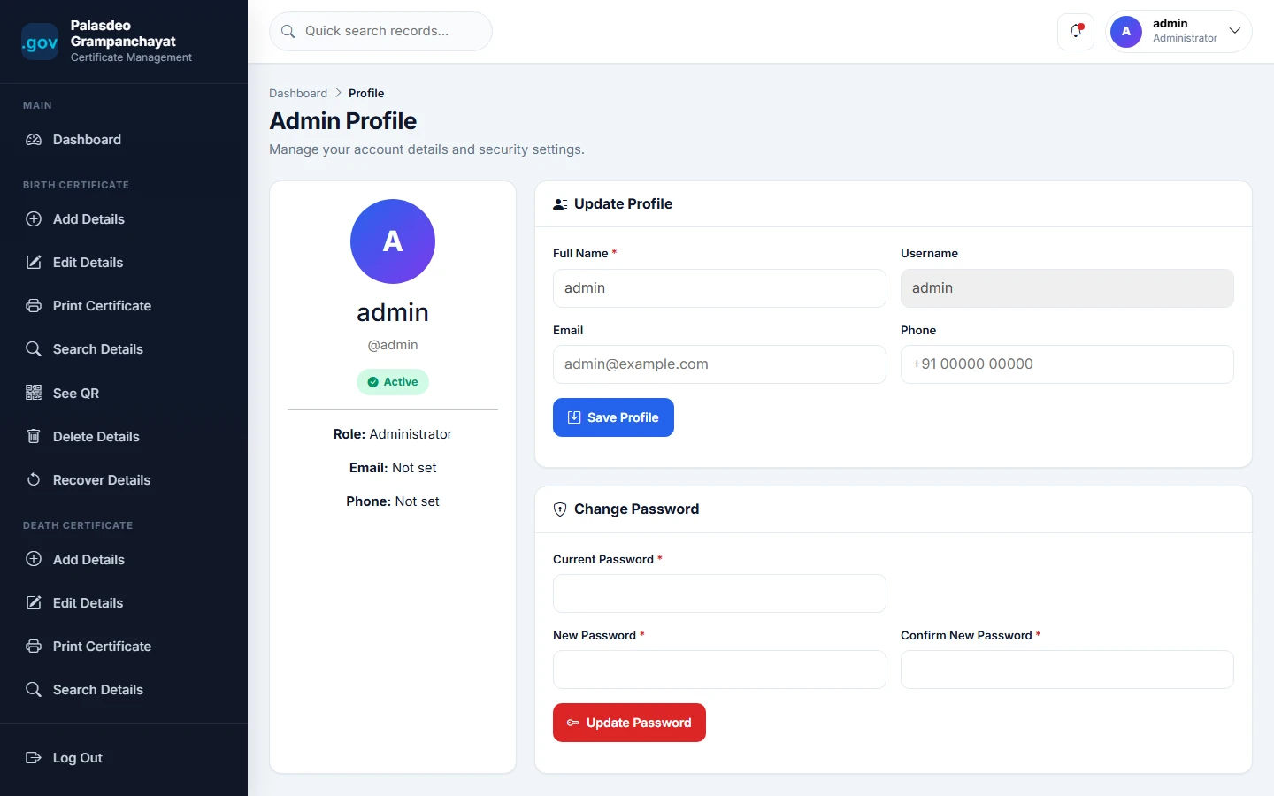Go to Dashboard breadcrumb link

(x=298, y=93)
